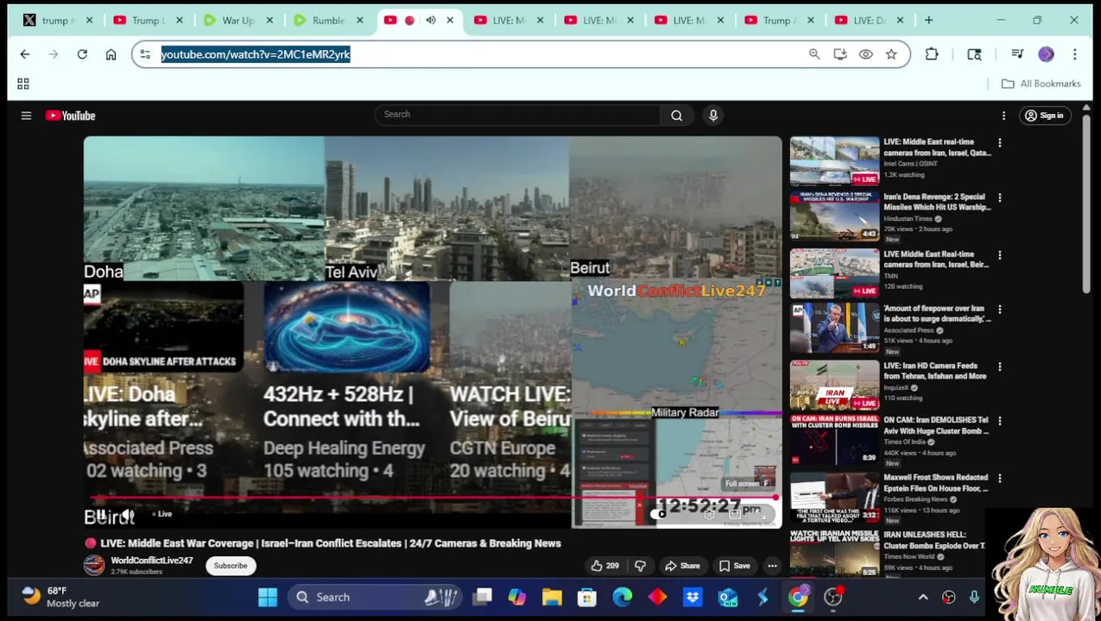Open the Windows Start menu
Image resolution: width=1101 pixels, height=621 pixels.
[x=268, y=597]
